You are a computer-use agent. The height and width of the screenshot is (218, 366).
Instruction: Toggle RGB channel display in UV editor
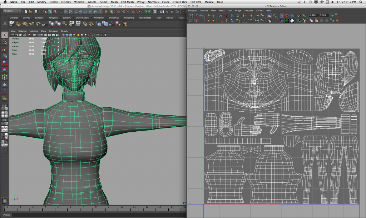[287, 20]
